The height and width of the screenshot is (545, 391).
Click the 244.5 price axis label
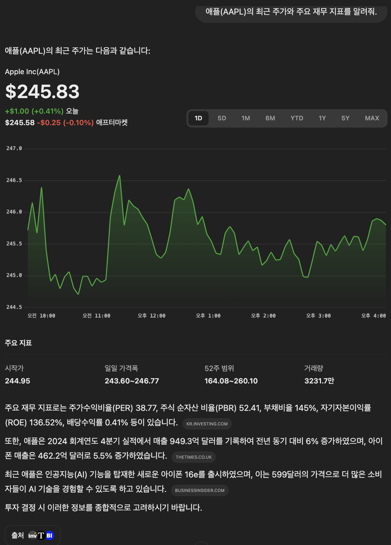pos(14,307)
